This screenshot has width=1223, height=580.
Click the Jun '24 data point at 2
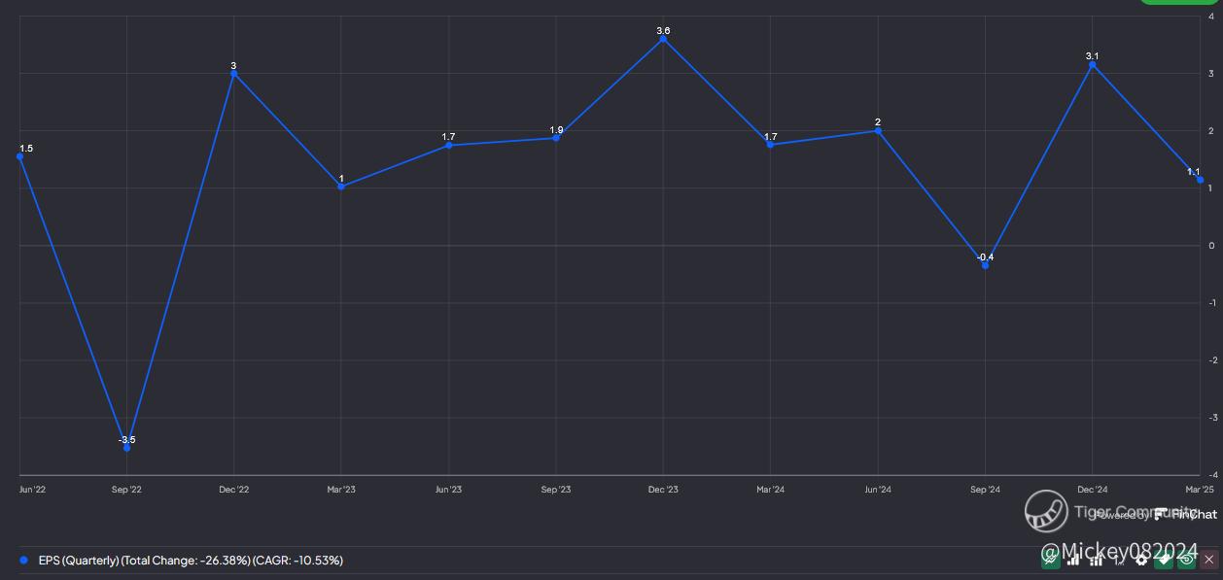click(x=878, y=130)
